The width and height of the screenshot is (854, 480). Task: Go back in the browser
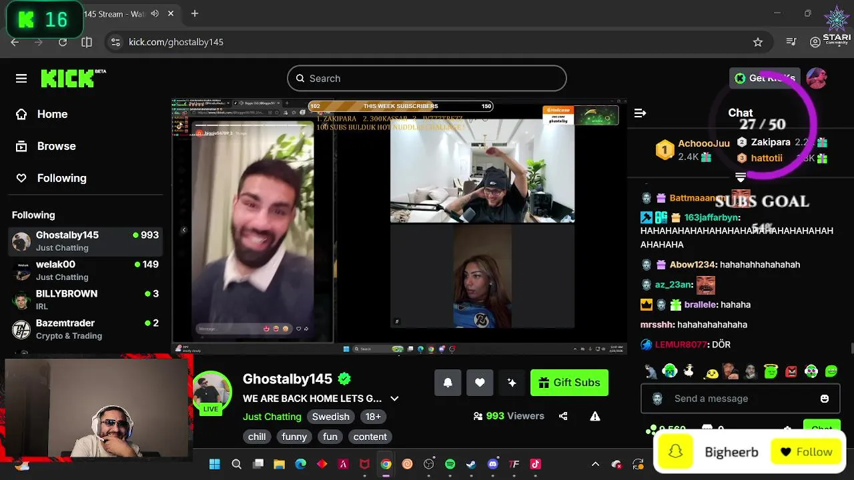(x=15, y=42)
